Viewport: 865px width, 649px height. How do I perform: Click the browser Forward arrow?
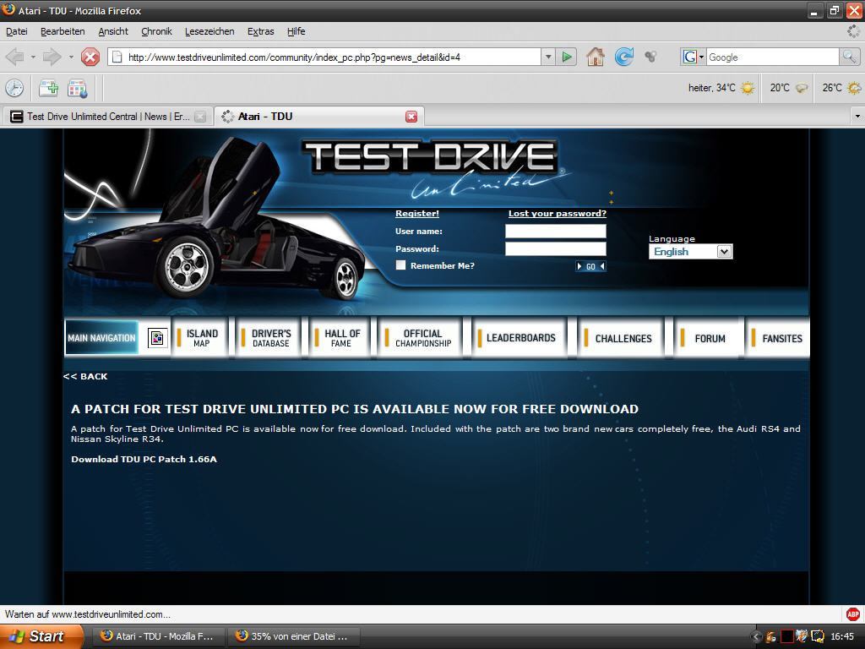click(52, 57)
